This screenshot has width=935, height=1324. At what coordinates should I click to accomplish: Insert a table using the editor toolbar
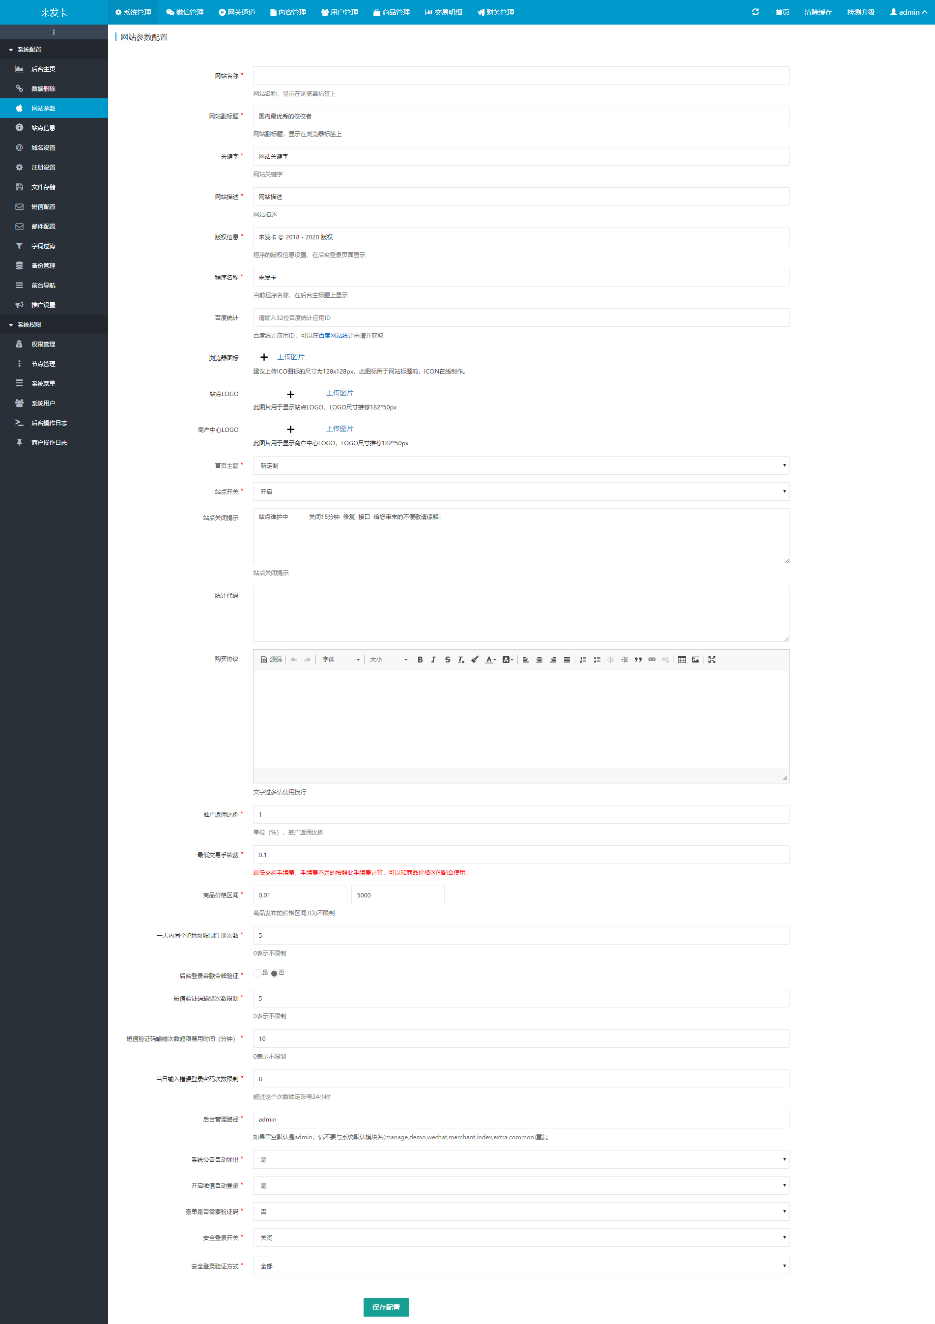pyautogui.click(x=681, y=660)
